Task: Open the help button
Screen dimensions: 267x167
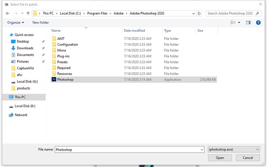Action: coord(258,22)
